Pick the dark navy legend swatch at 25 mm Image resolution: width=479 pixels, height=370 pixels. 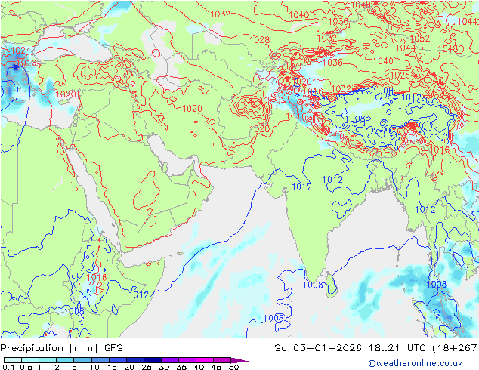point(153,360)
